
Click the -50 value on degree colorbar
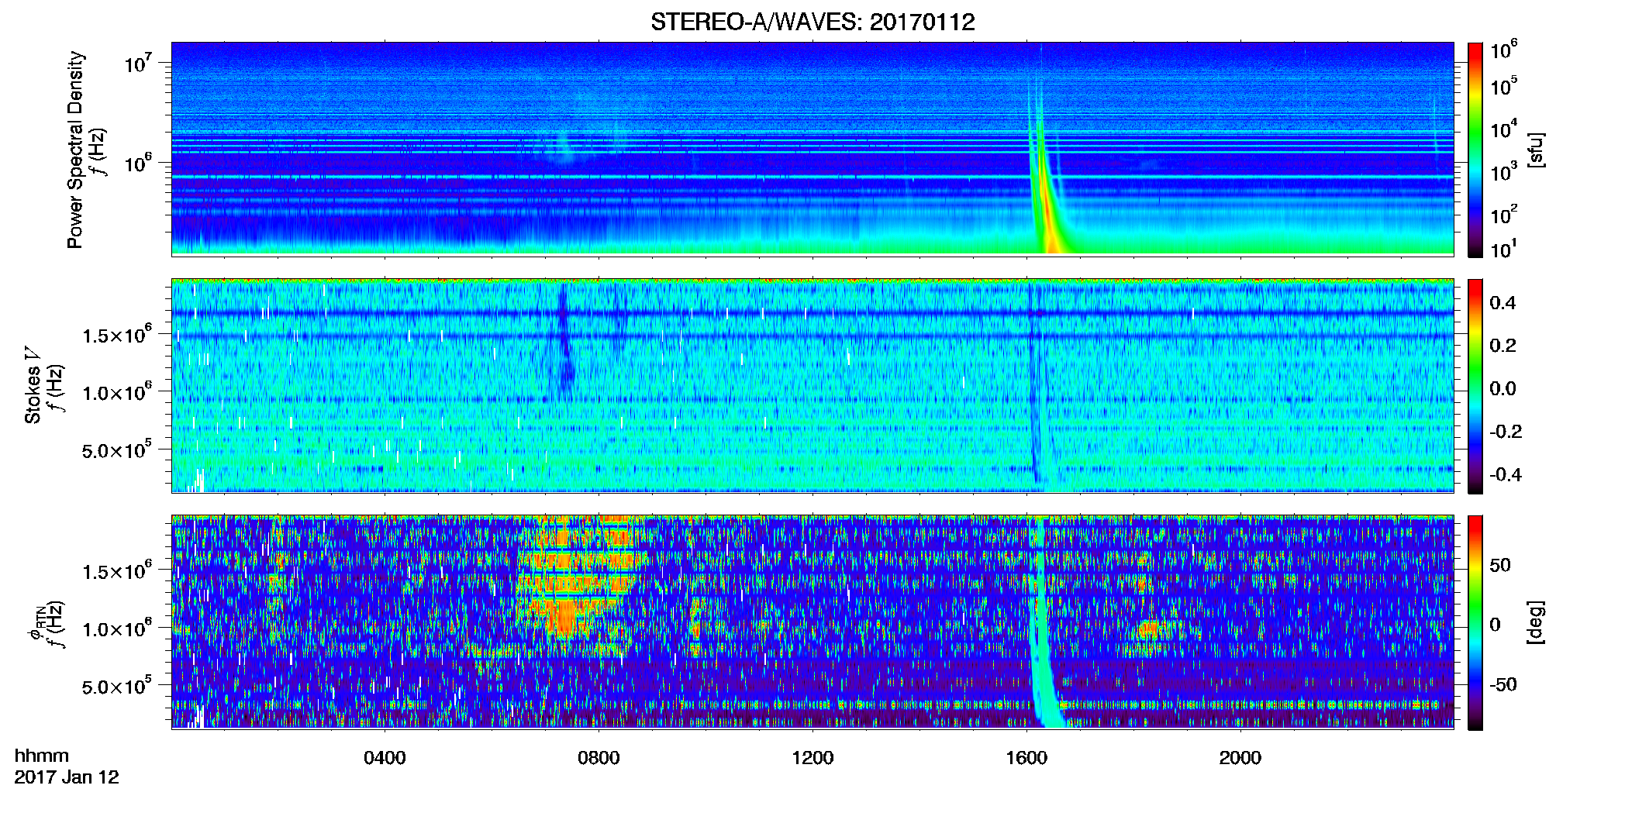click(1503, 684)
